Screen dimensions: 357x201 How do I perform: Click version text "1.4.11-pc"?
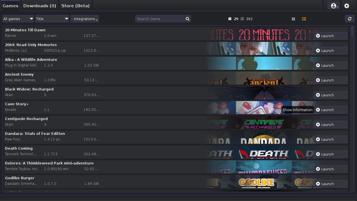click(52, 139)
